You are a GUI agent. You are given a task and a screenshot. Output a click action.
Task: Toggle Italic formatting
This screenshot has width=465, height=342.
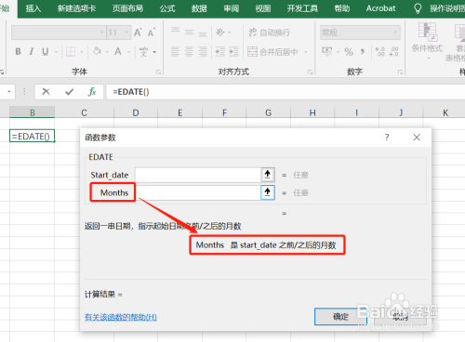[x=32, y=51]
